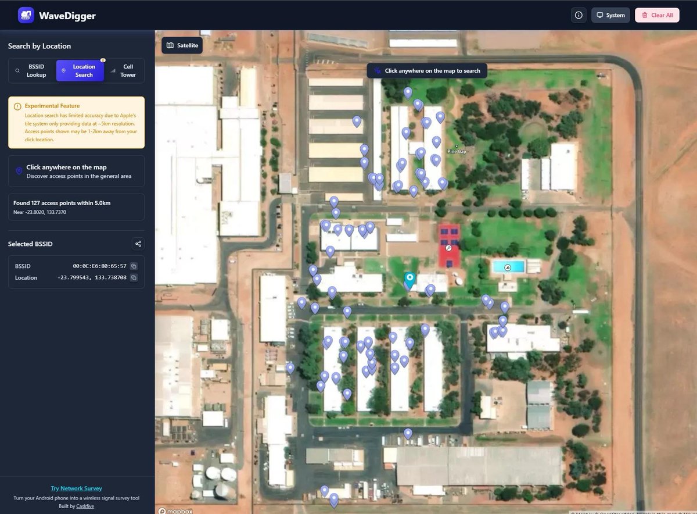Click the 'Near -23.8020, 133.7370' text
697x514 pixels.
pos(39,212)
